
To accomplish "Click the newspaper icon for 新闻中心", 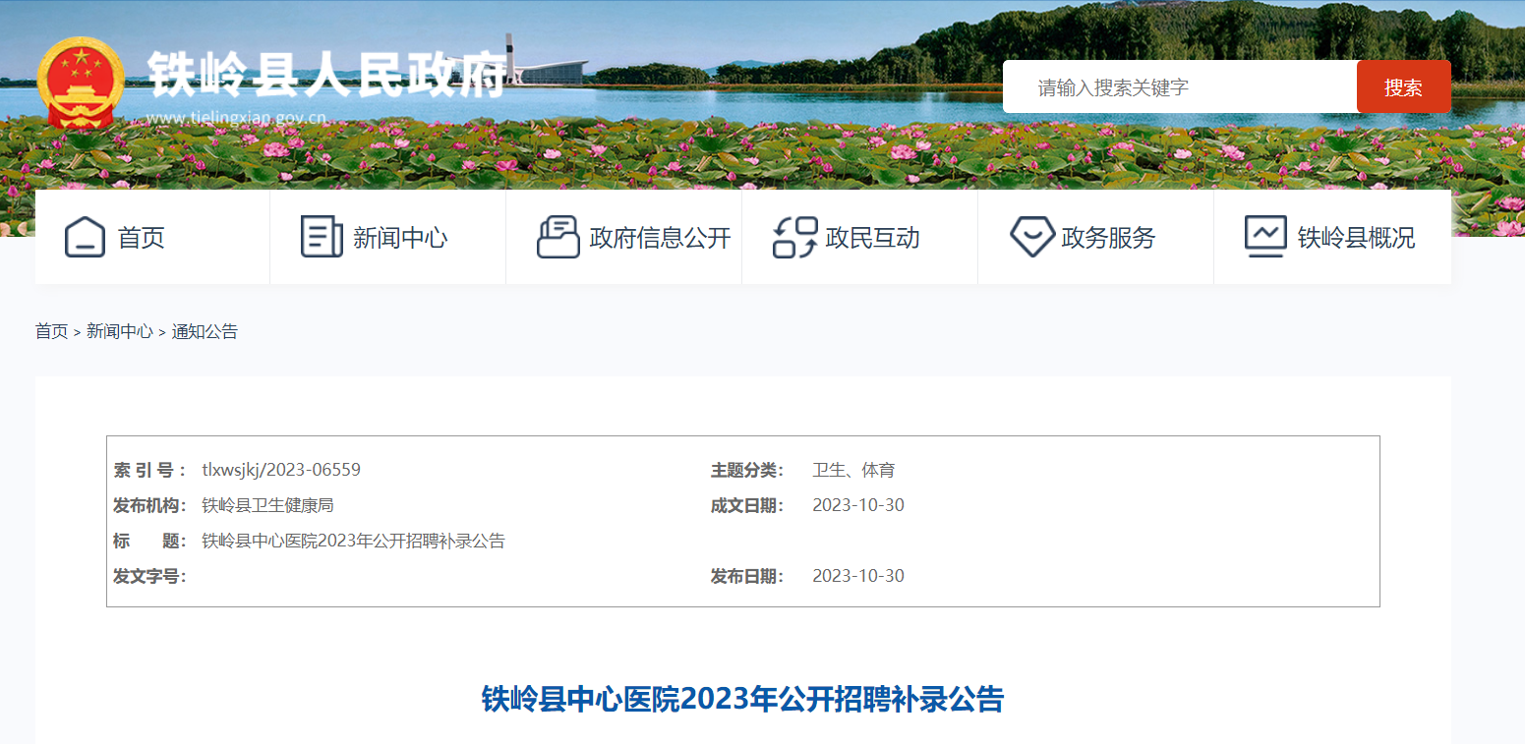I will pos(321,238).
